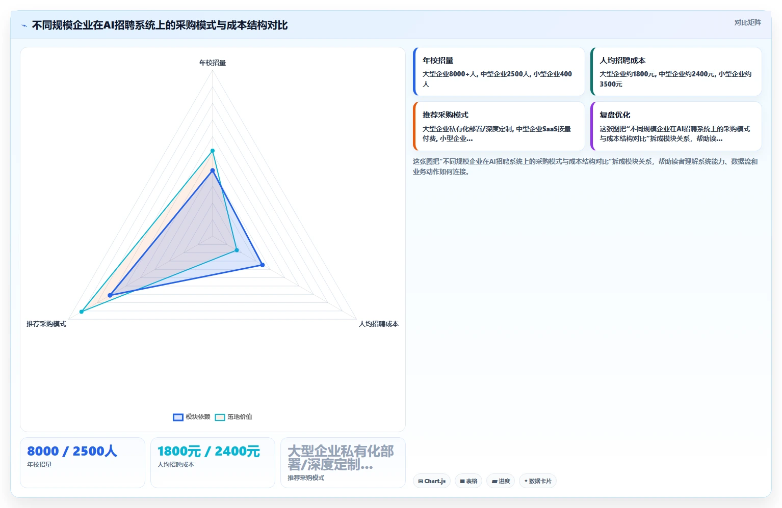
Task: Click the 人均招聘成本 radar axis label
Action: pos(379,324)
